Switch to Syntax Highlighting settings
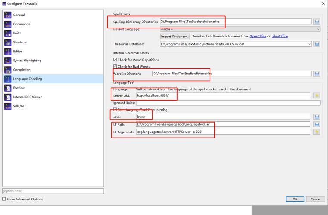The width and height of the screenshot is (328, 215). point(27,61)
